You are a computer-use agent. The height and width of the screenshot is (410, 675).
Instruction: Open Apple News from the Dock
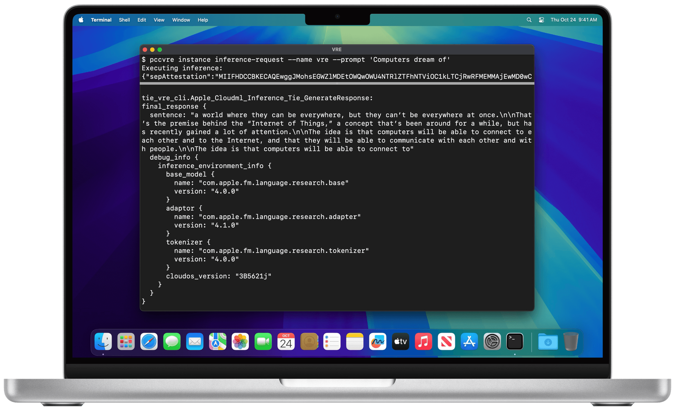pos(446,342)
